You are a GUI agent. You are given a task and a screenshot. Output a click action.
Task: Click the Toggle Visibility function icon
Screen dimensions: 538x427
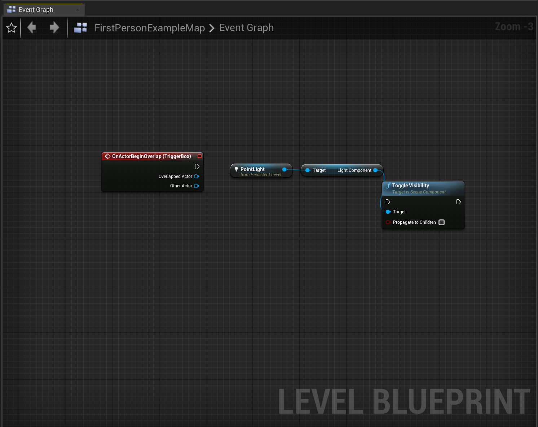coord(388,186)
